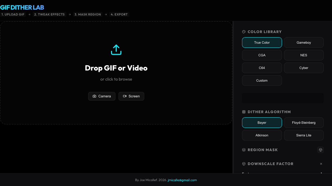Image resolution: width=332 pixels, height=186 pixels.
Task: Click the 'or click to browse' text
Action: pyautogui.click(x=116, y=79)
